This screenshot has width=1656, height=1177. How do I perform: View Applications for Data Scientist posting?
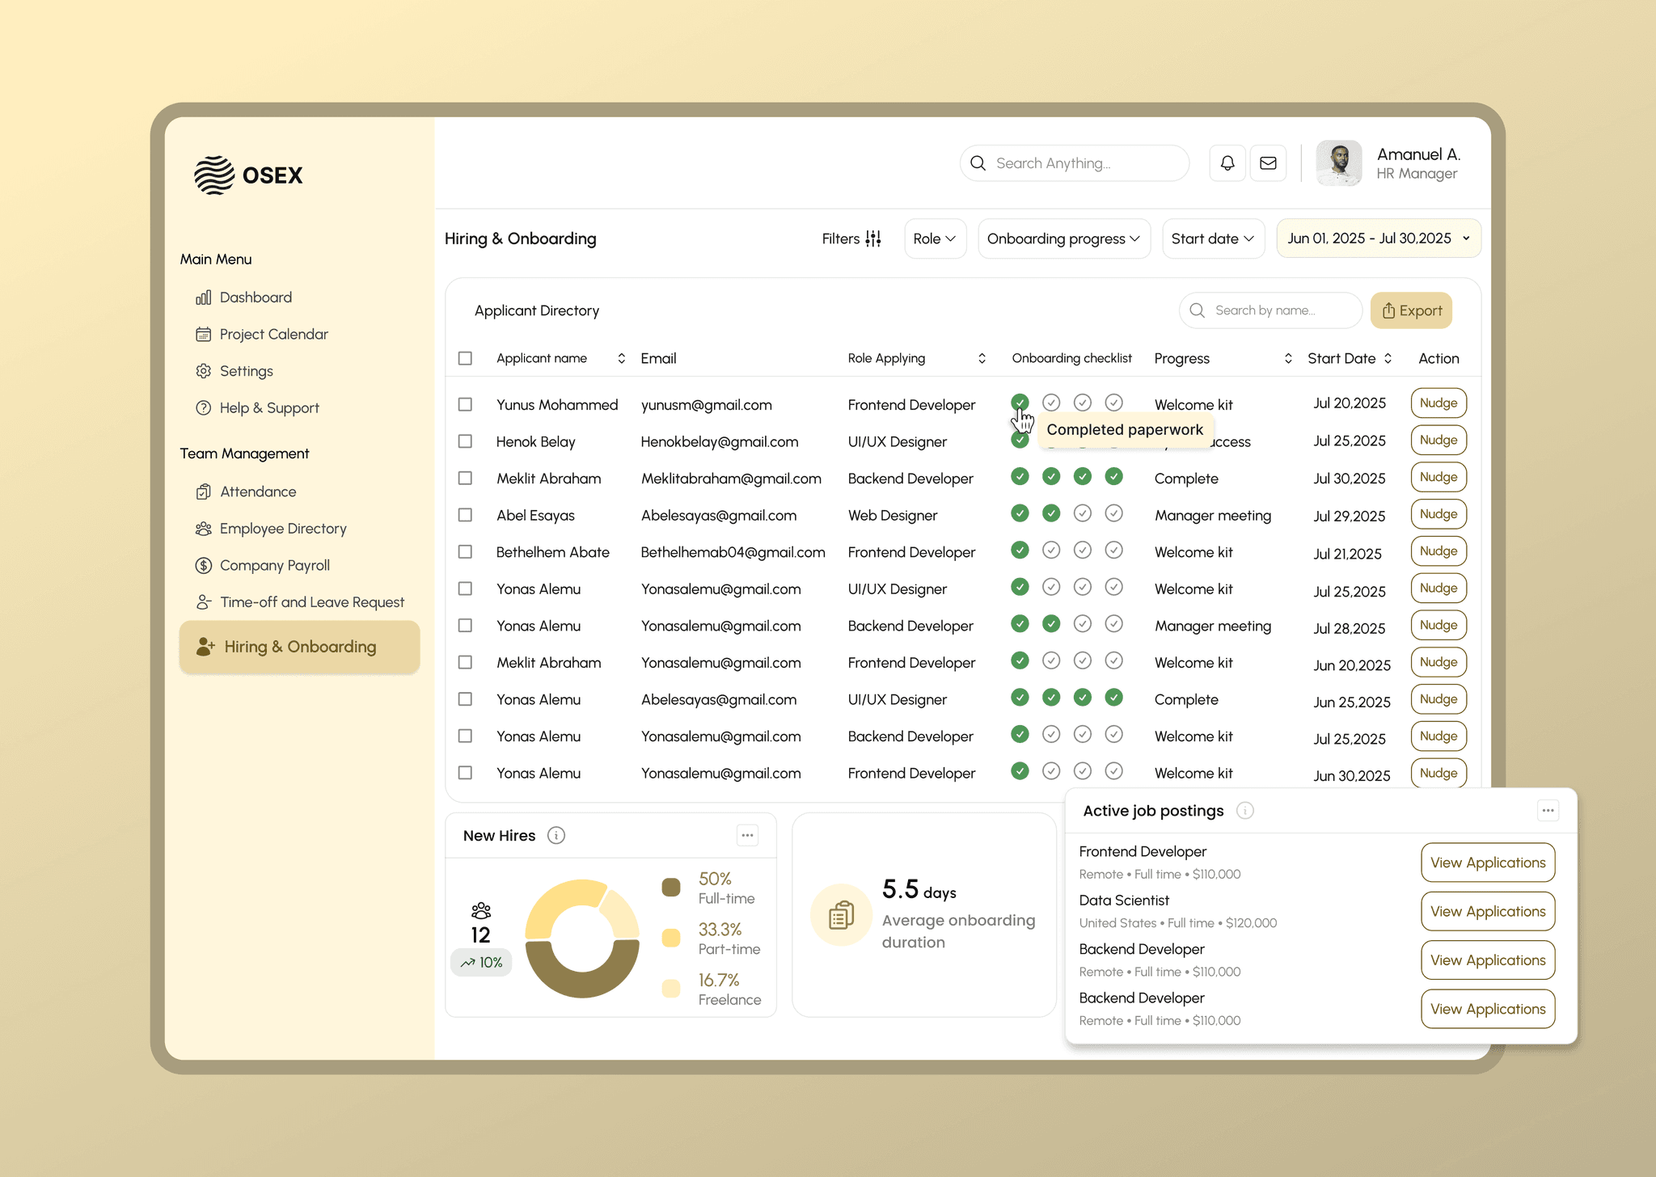pos(1487,911)
